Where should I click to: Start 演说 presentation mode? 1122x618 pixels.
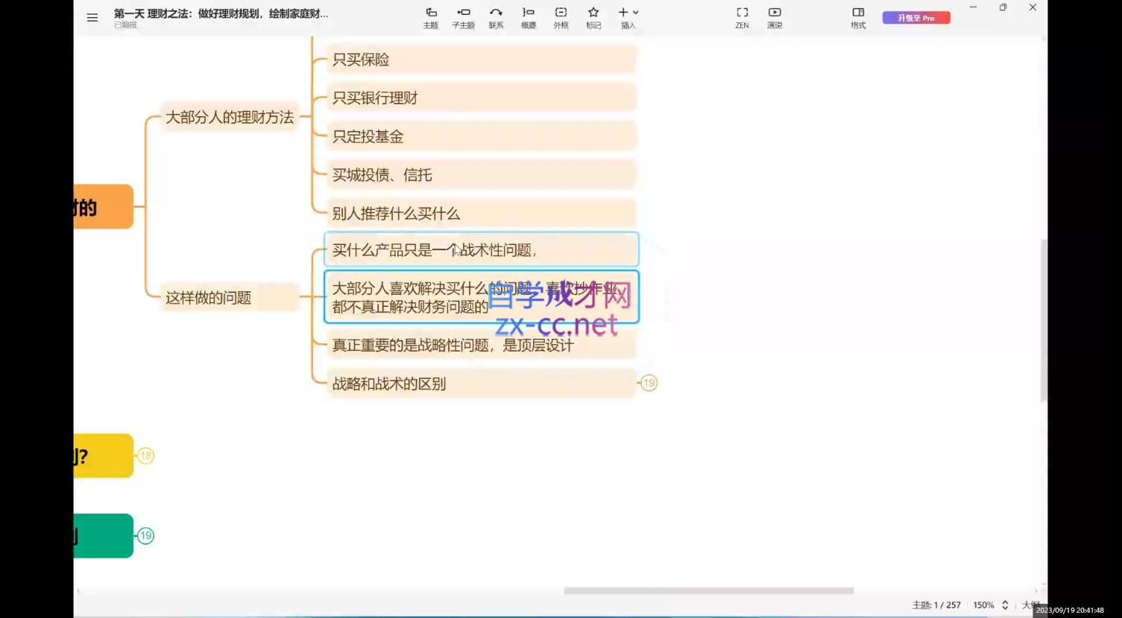pos(774,17)
